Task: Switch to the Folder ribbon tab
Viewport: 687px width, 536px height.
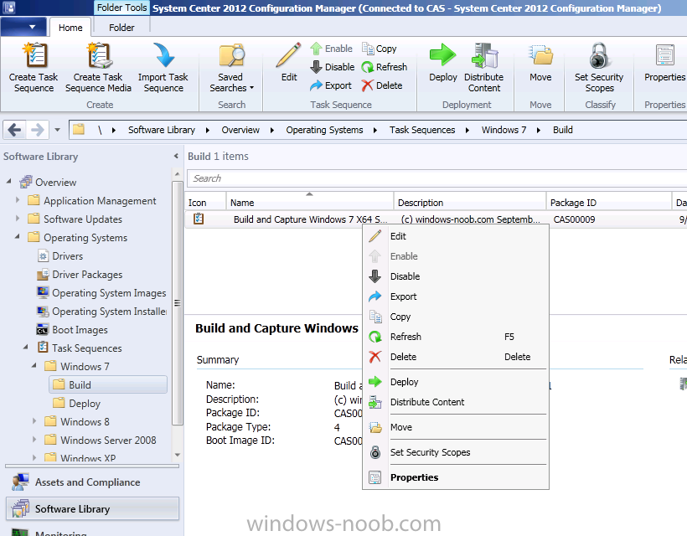Action: [121, 28]
